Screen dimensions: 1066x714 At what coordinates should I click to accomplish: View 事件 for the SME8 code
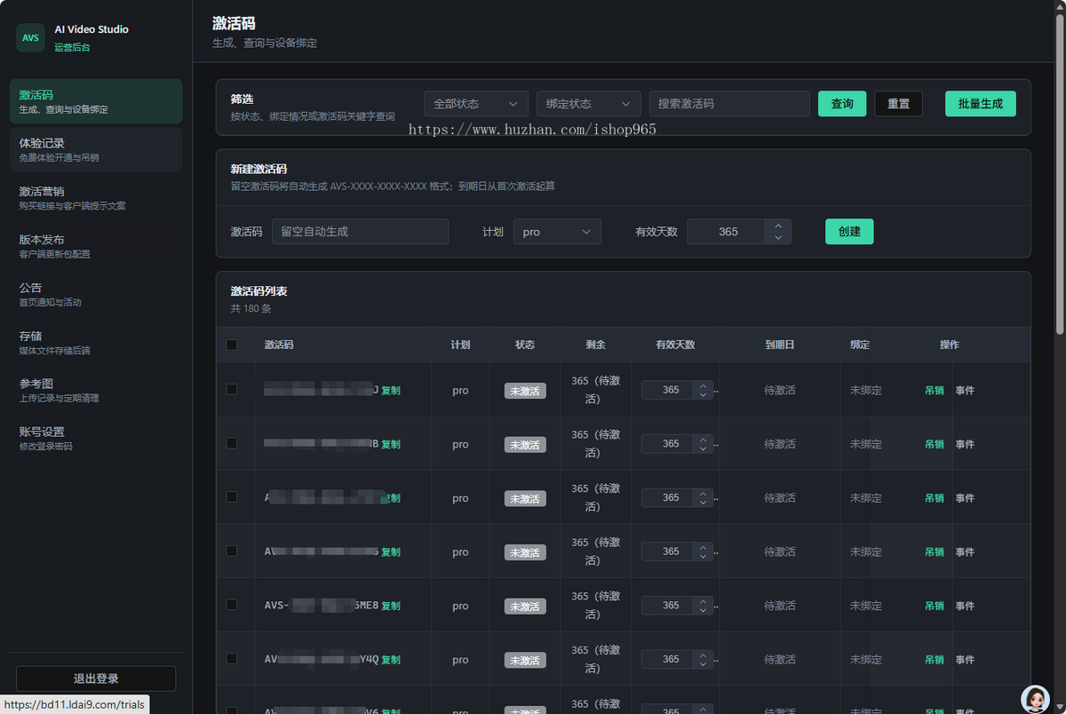coord(965,606)
